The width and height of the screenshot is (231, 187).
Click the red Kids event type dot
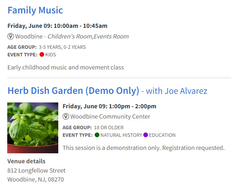(x=42, y=54)
